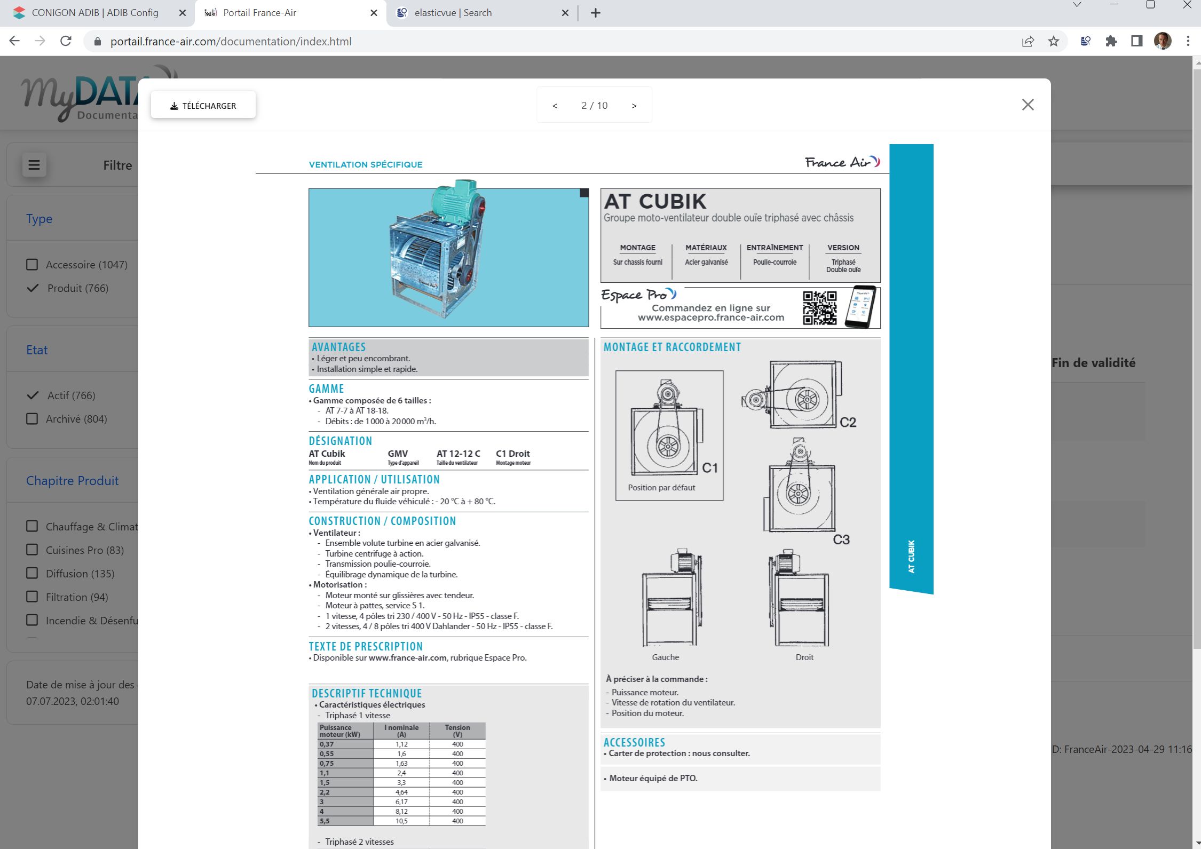The height and width of the screenshot is (849, 1201).
Task: Click the share page icon
Action: click(x=1028, y=42)
